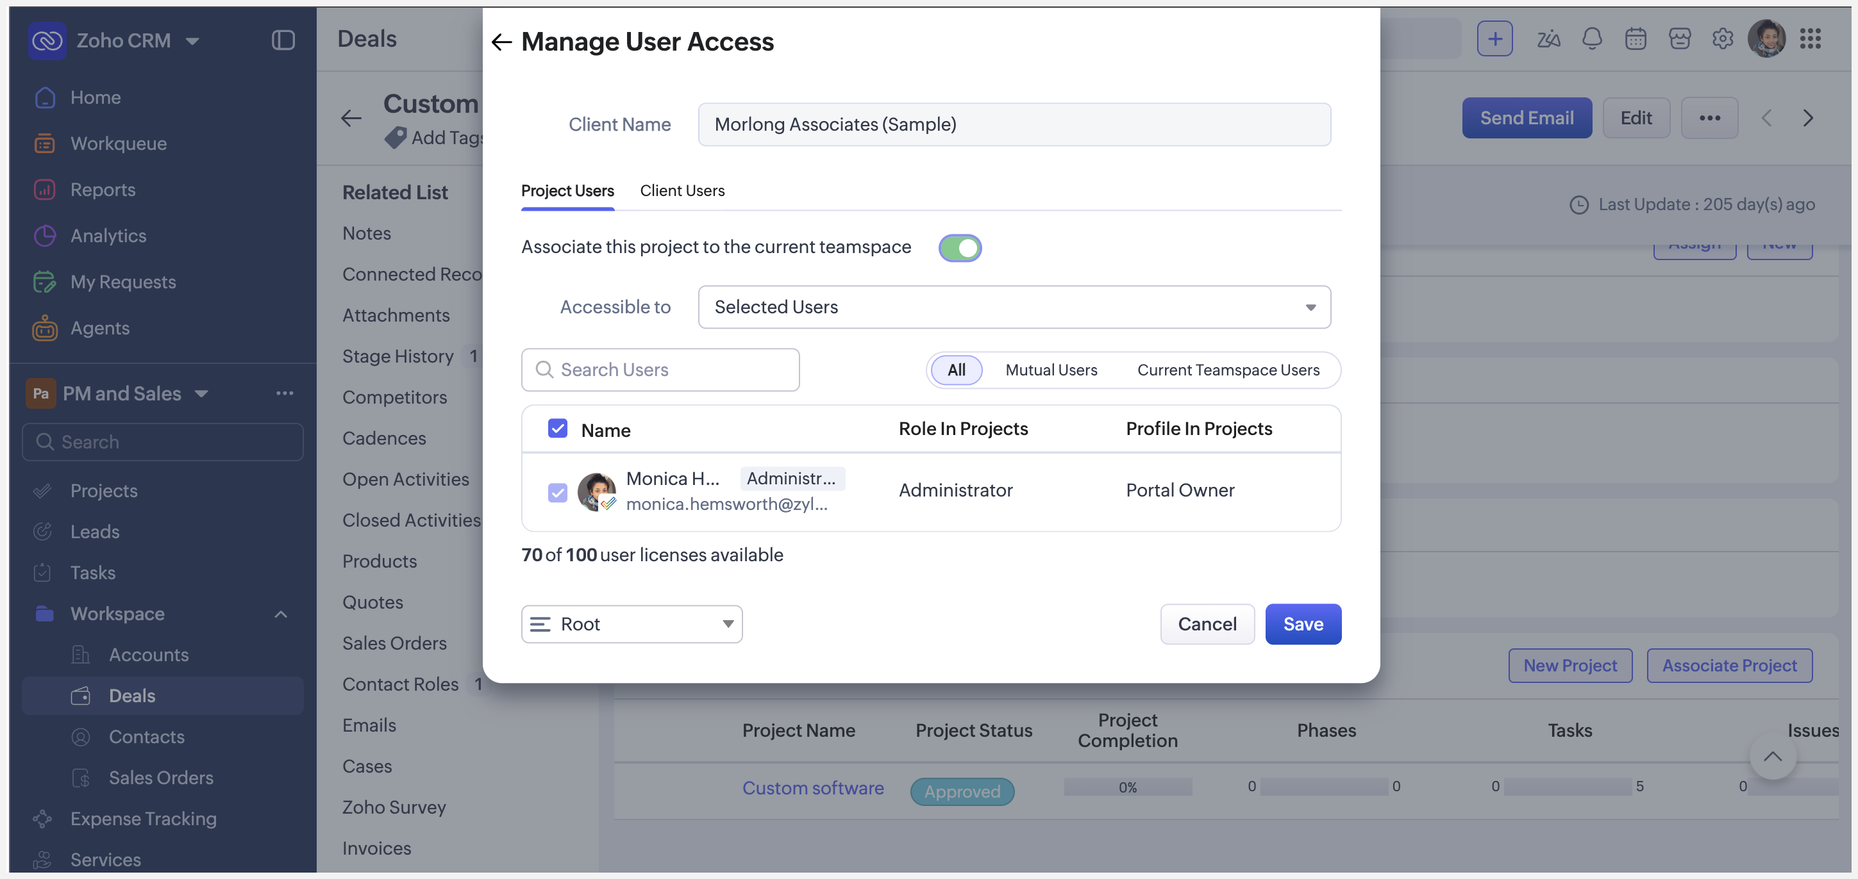Open the Accessible to dropdown

1014,307
